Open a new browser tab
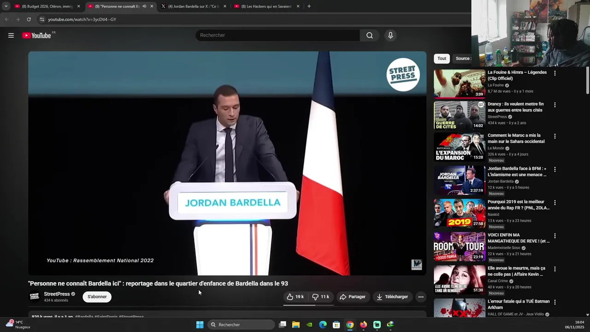The height and width of the screenshot is (332, 590). (309, 6)
